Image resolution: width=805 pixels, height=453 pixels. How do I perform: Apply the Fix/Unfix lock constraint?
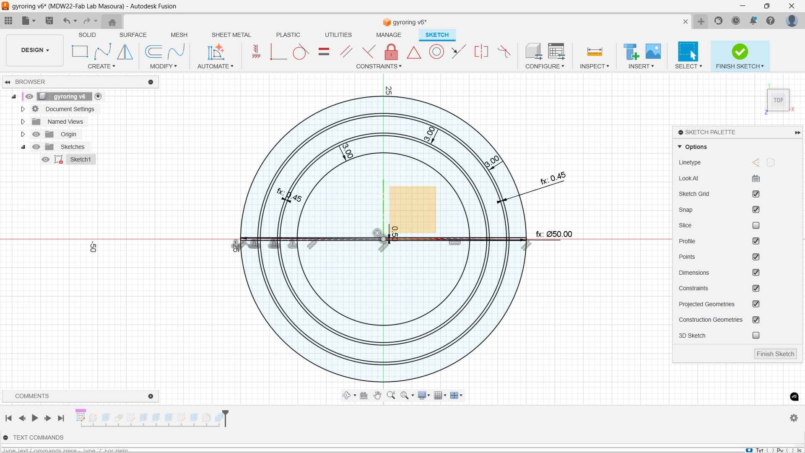(391, 52)
